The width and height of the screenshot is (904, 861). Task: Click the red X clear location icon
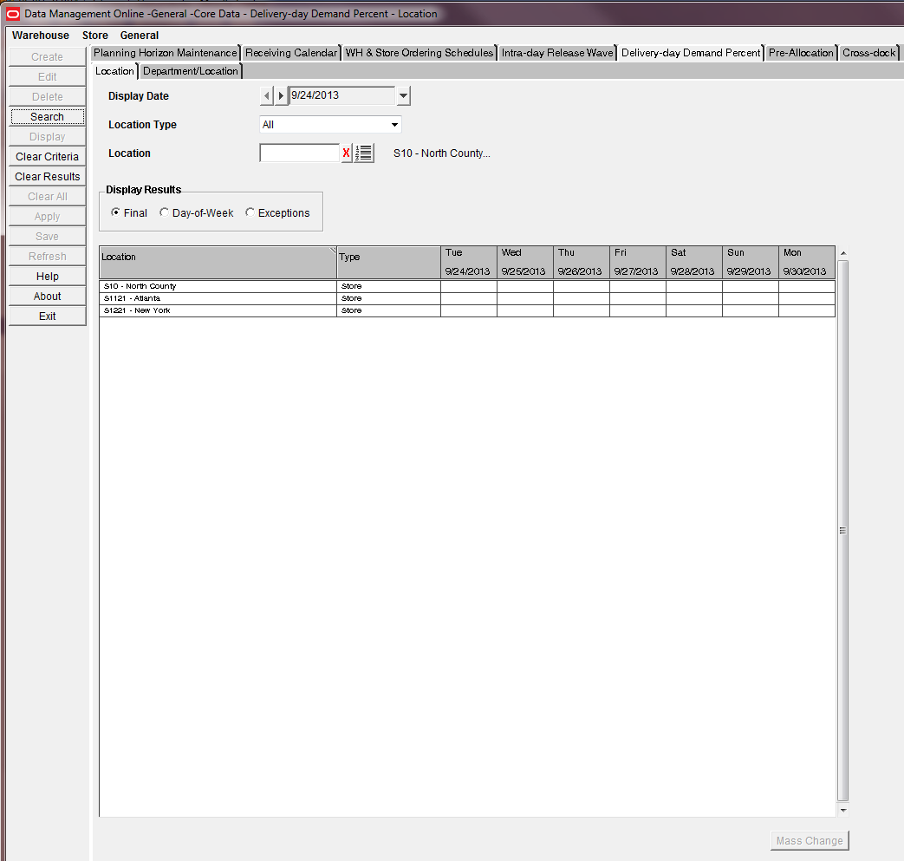pyautogui.click(x=346, y=153)
